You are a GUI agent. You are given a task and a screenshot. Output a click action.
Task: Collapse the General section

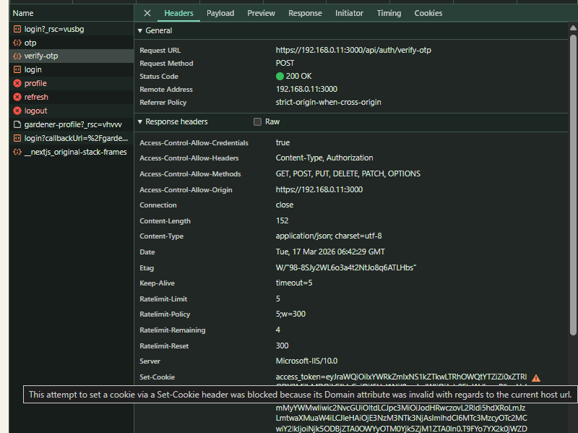140,30
